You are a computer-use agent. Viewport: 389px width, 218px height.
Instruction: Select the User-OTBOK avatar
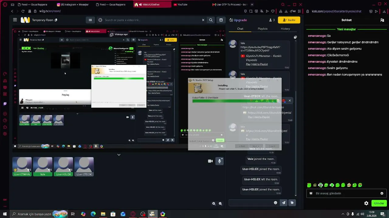coord(84,167)
